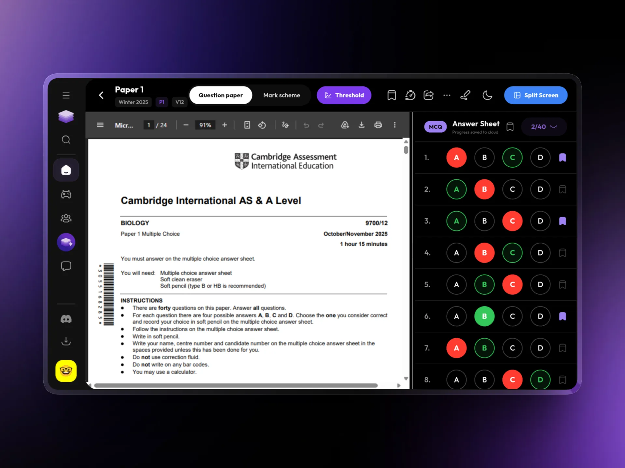Go to the Home sidebar icon

click(66, 170)
